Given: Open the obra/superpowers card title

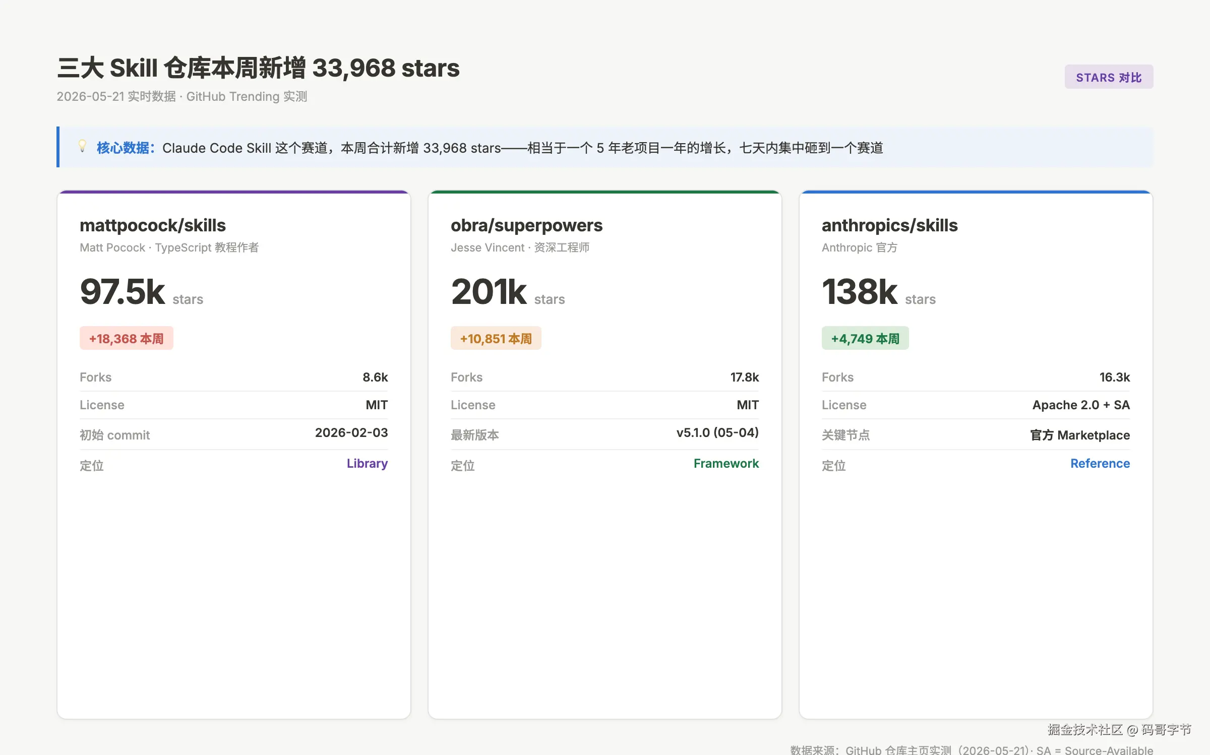Looking at the screenshot, I should 526,225.
